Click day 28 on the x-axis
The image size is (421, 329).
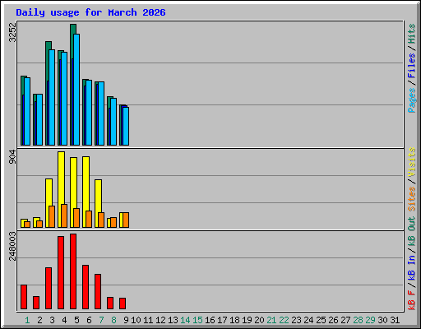click(358, 320)
